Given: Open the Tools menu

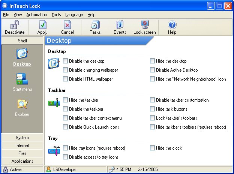Looking at the screenshot, I should pyautogui.click(x=56, y=15).
